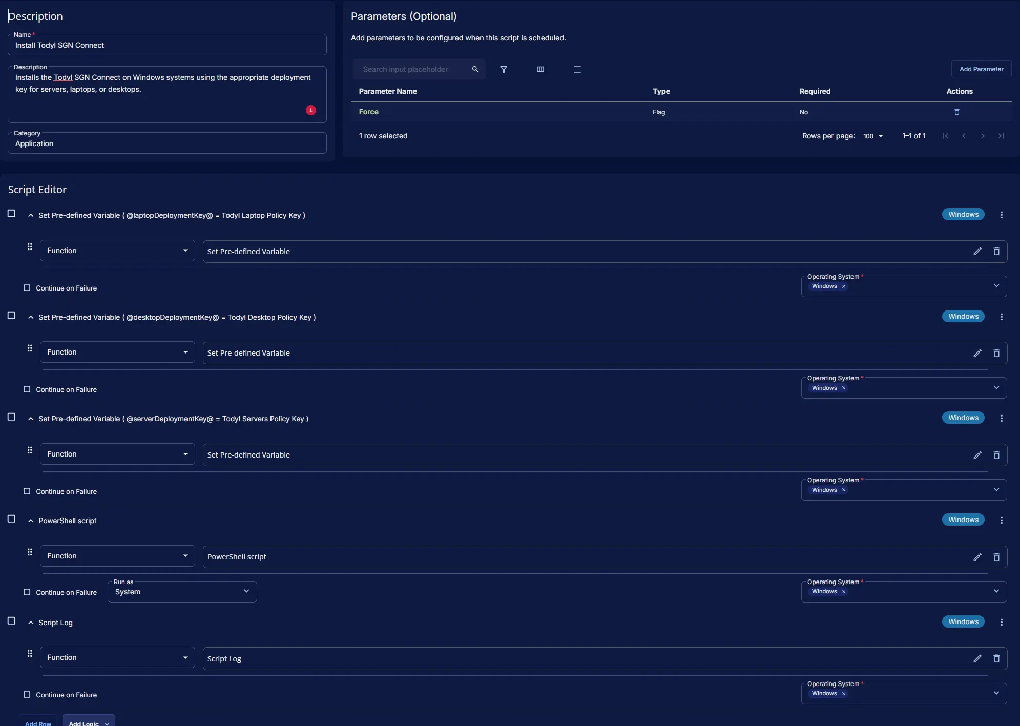1020x726 pixels.
Task: Delete the Script Log step
Action: click(x=996, y=658)
